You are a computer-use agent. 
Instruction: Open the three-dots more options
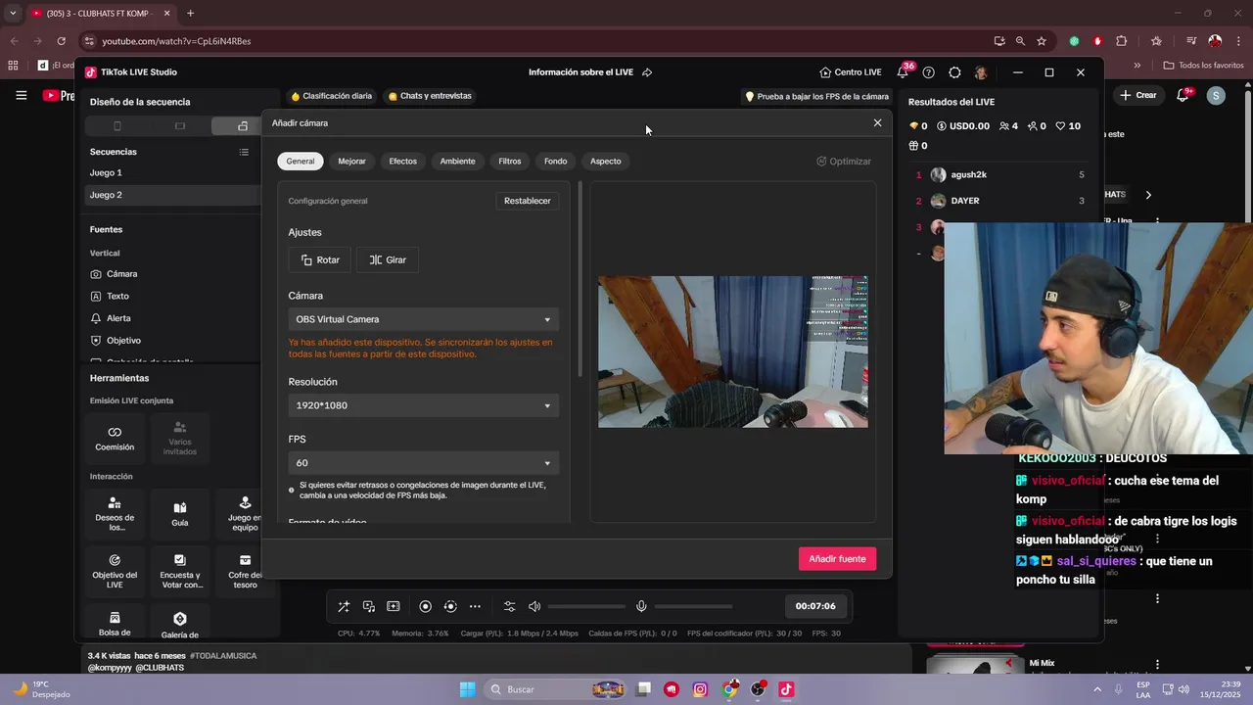(x=475, y=606)
